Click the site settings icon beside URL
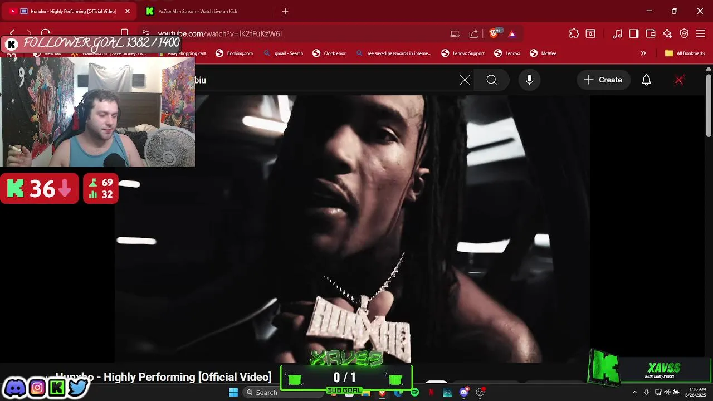 (145, 33)
